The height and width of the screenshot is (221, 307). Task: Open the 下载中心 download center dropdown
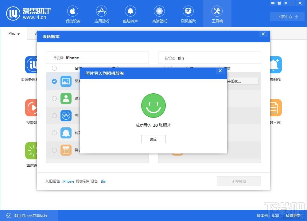tap(287, 17)
